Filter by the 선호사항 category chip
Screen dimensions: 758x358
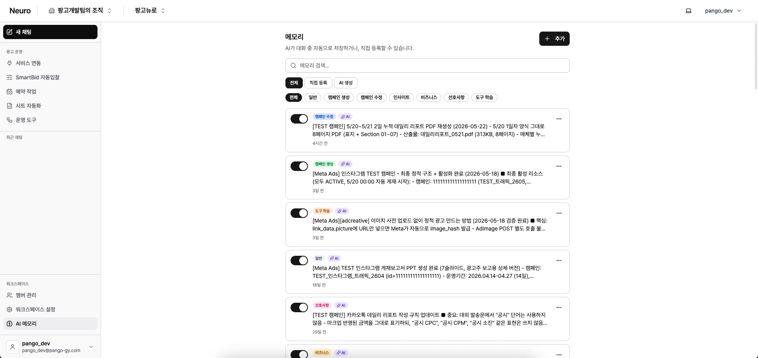(x=456, y=97)
